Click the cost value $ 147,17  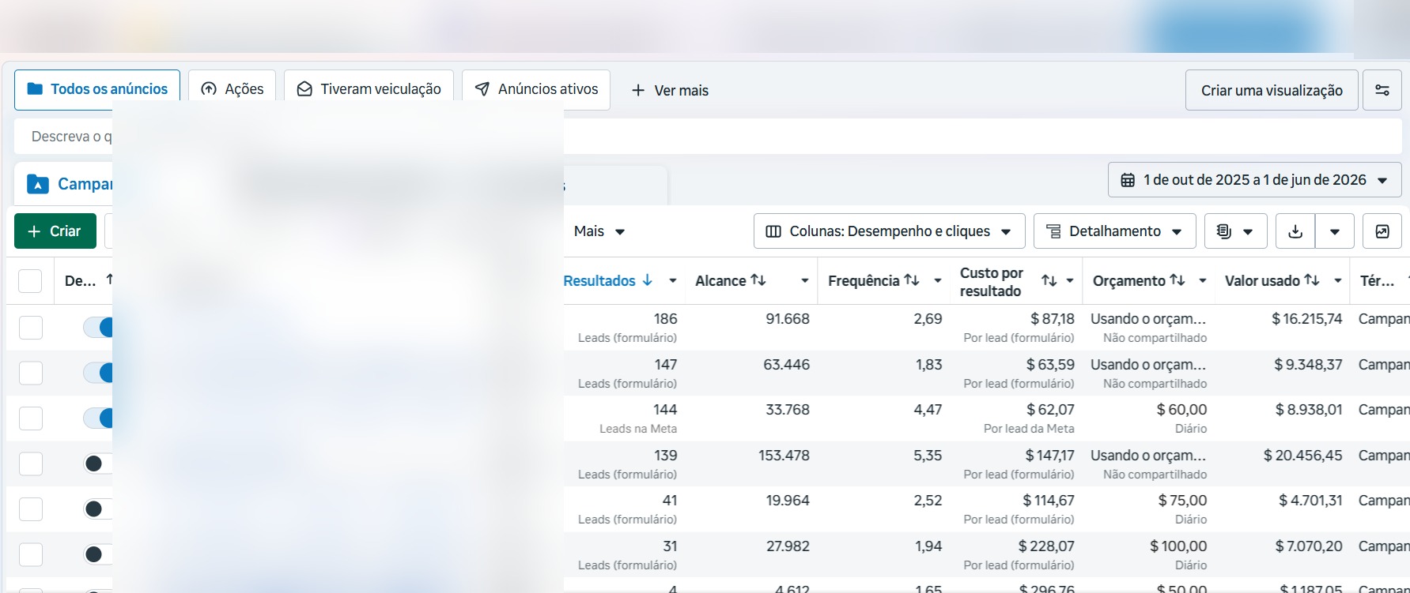pos(1050,456)
